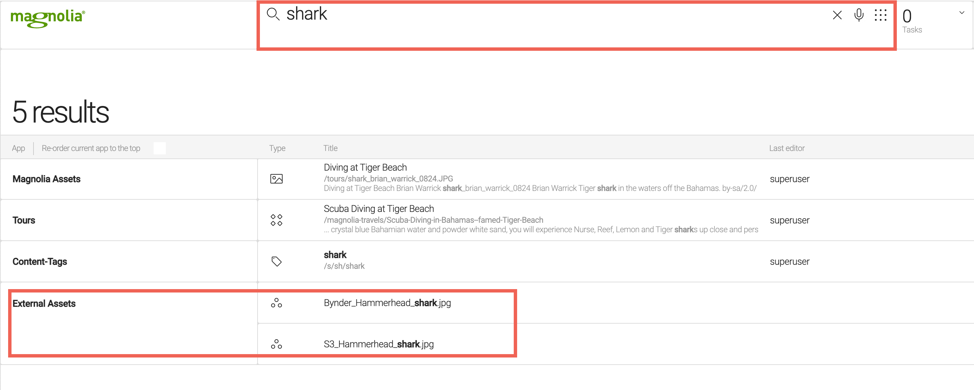Click the Tours type icon

tap(276, 220)
